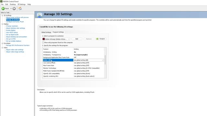Open the File menu
Viewport: 207px width, 116px height.
point(2,4)
